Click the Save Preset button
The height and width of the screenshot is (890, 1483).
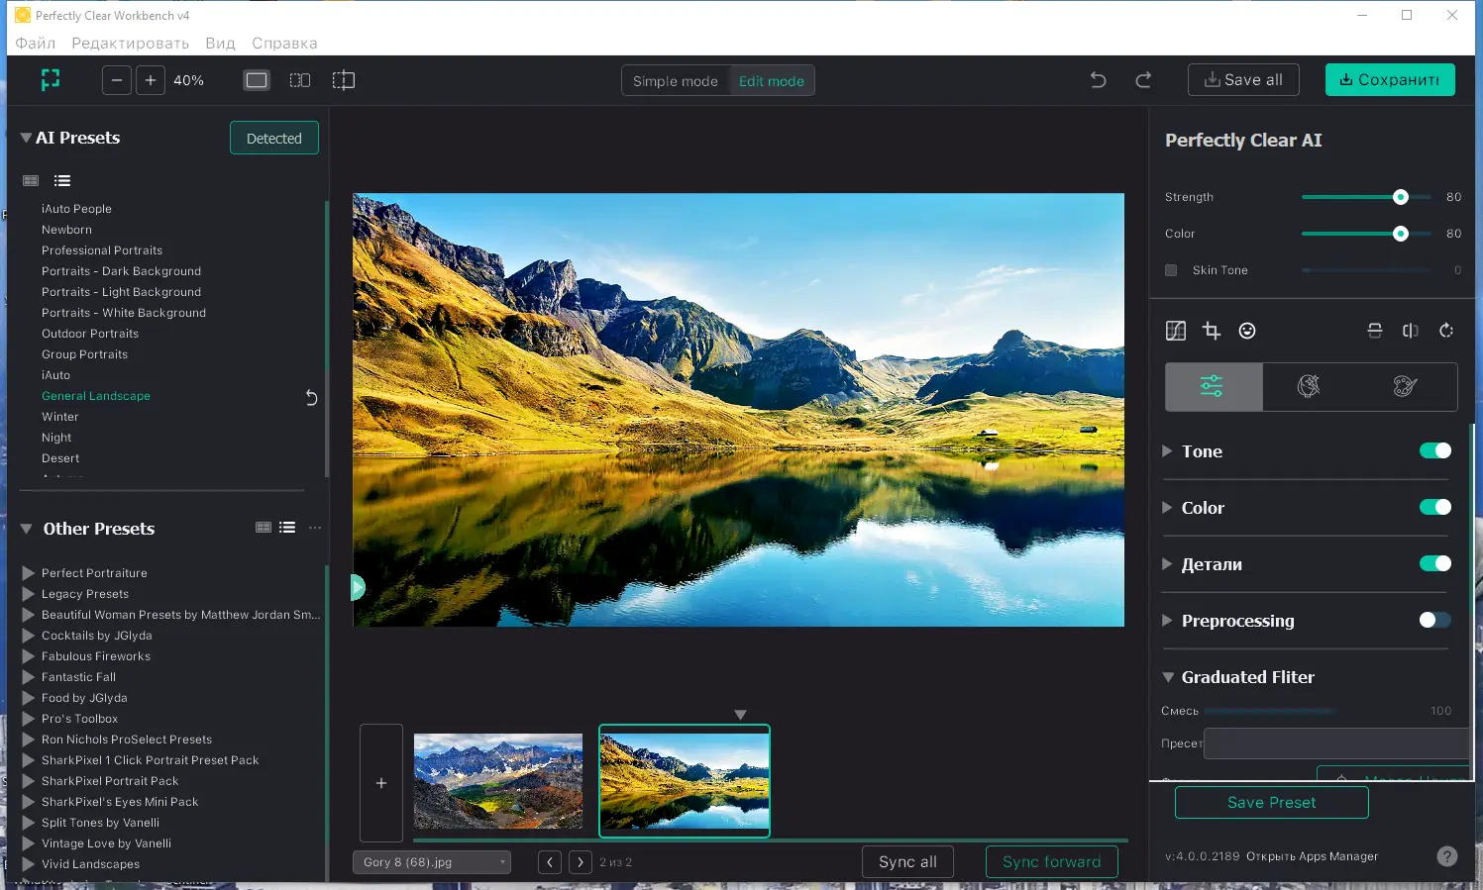pos(1272,803)
